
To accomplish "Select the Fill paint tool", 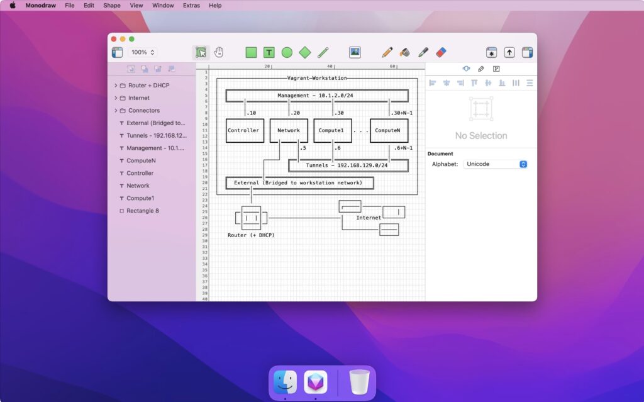I will 405,53.
